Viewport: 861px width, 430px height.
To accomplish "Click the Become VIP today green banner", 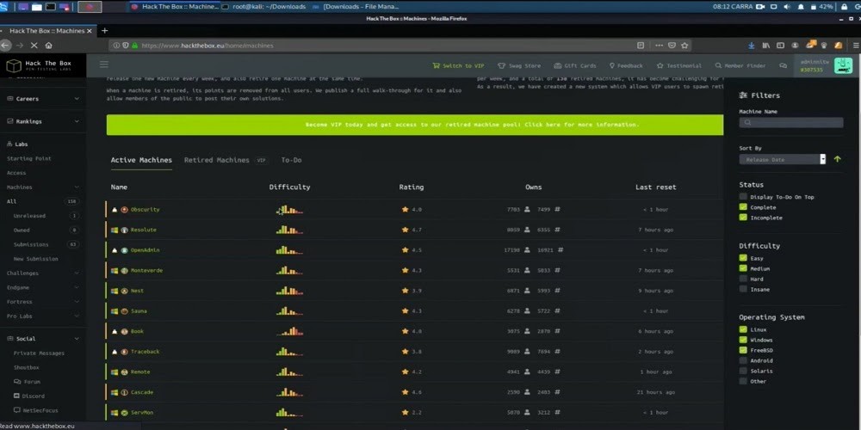I will click(415, 125).
